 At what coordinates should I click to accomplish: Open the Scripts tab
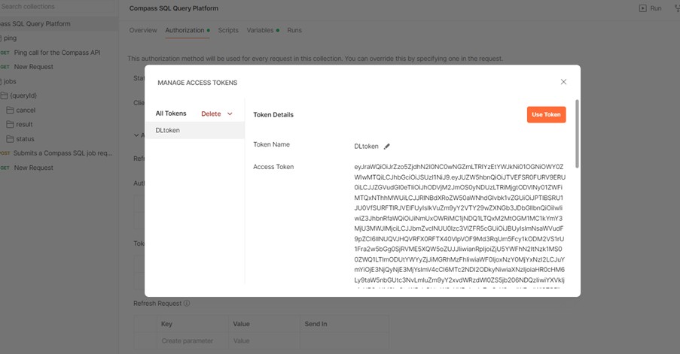coord(228,31)
